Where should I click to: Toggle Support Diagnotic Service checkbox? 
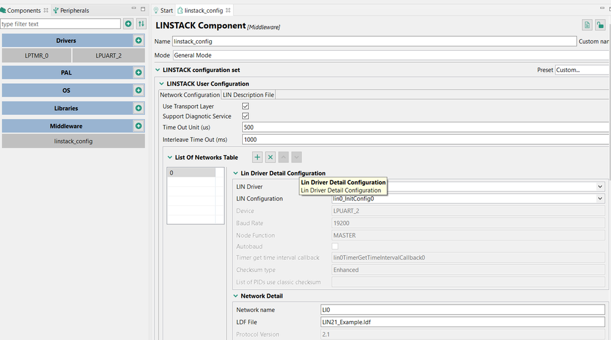pos(245,116)
